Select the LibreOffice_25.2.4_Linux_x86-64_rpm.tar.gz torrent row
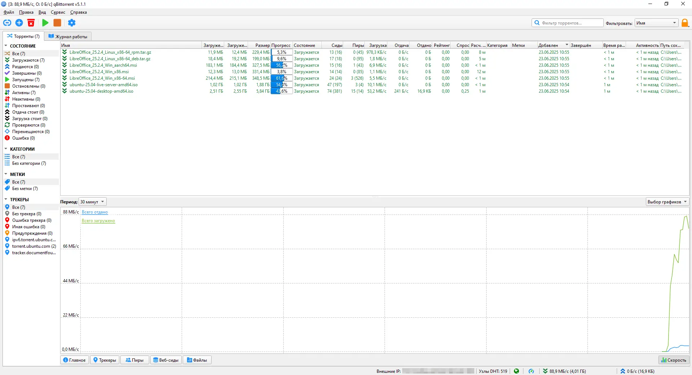Image resolution: width=692 pixels, height=375 pixels. click(375, 52)
